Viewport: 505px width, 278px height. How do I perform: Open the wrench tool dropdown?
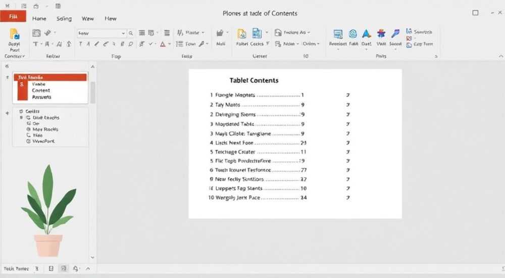207,44
